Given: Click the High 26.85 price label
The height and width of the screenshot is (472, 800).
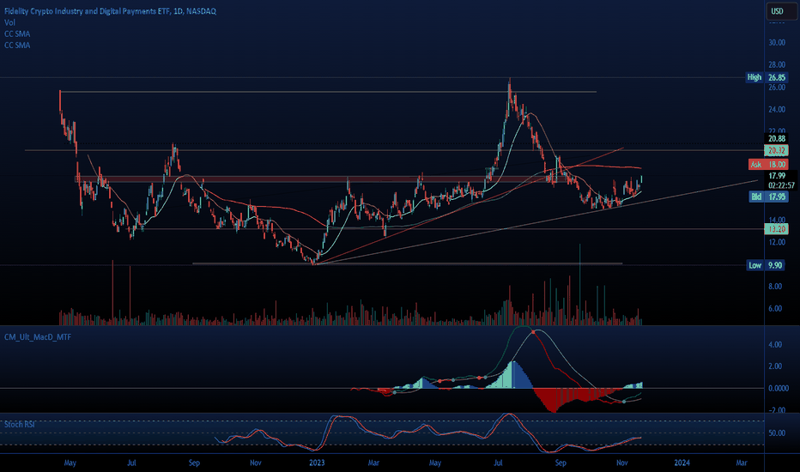Looking at the screenshot, I should (x=767, y=77).
